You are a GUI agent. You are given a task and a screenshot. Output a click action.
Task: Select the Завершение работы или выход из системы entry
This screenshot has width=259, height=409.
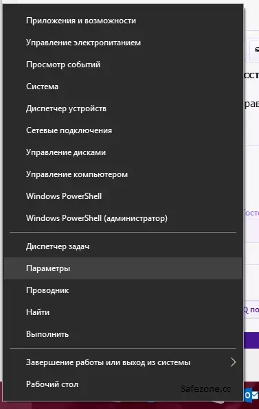123,362
